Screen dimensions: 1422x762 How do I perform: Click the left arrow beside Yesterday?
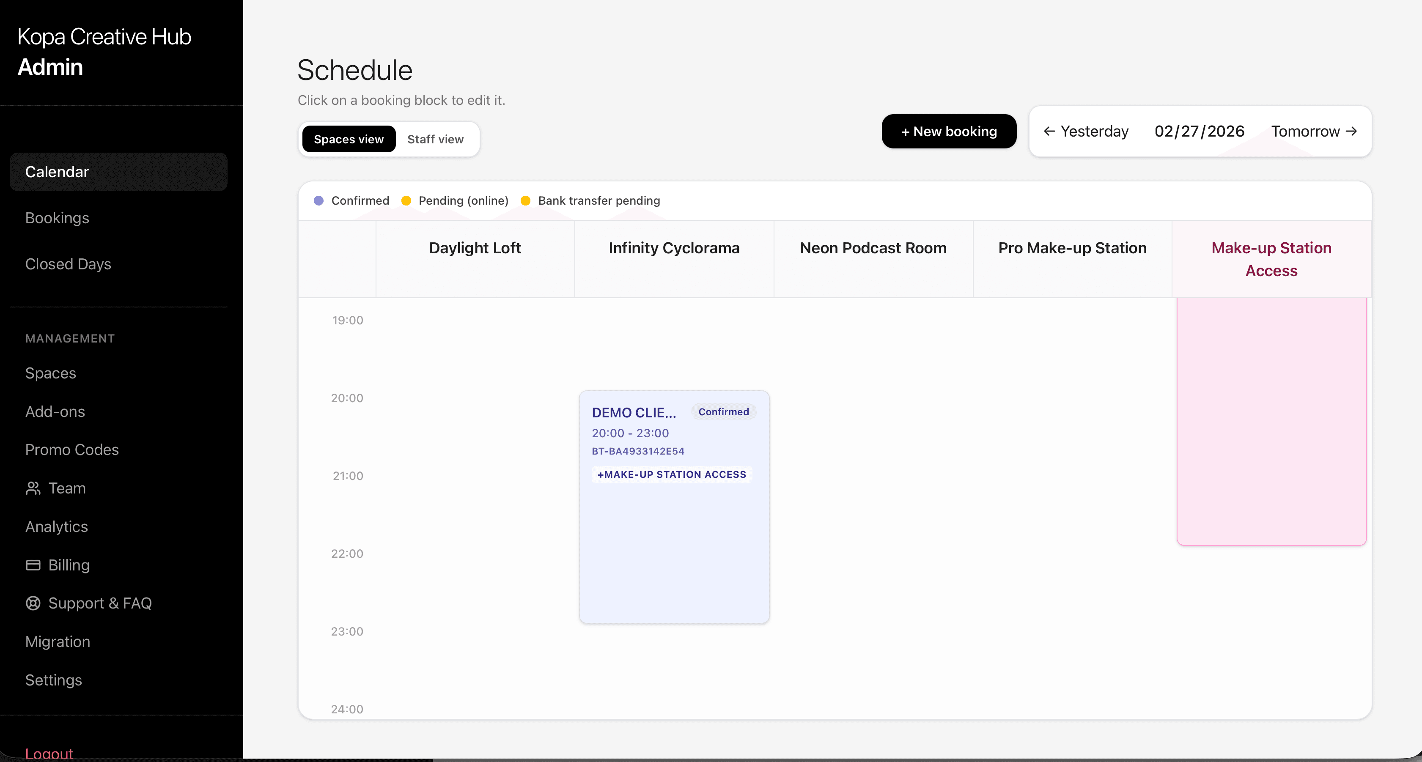pyautogui.click(x=1049, y=132)
